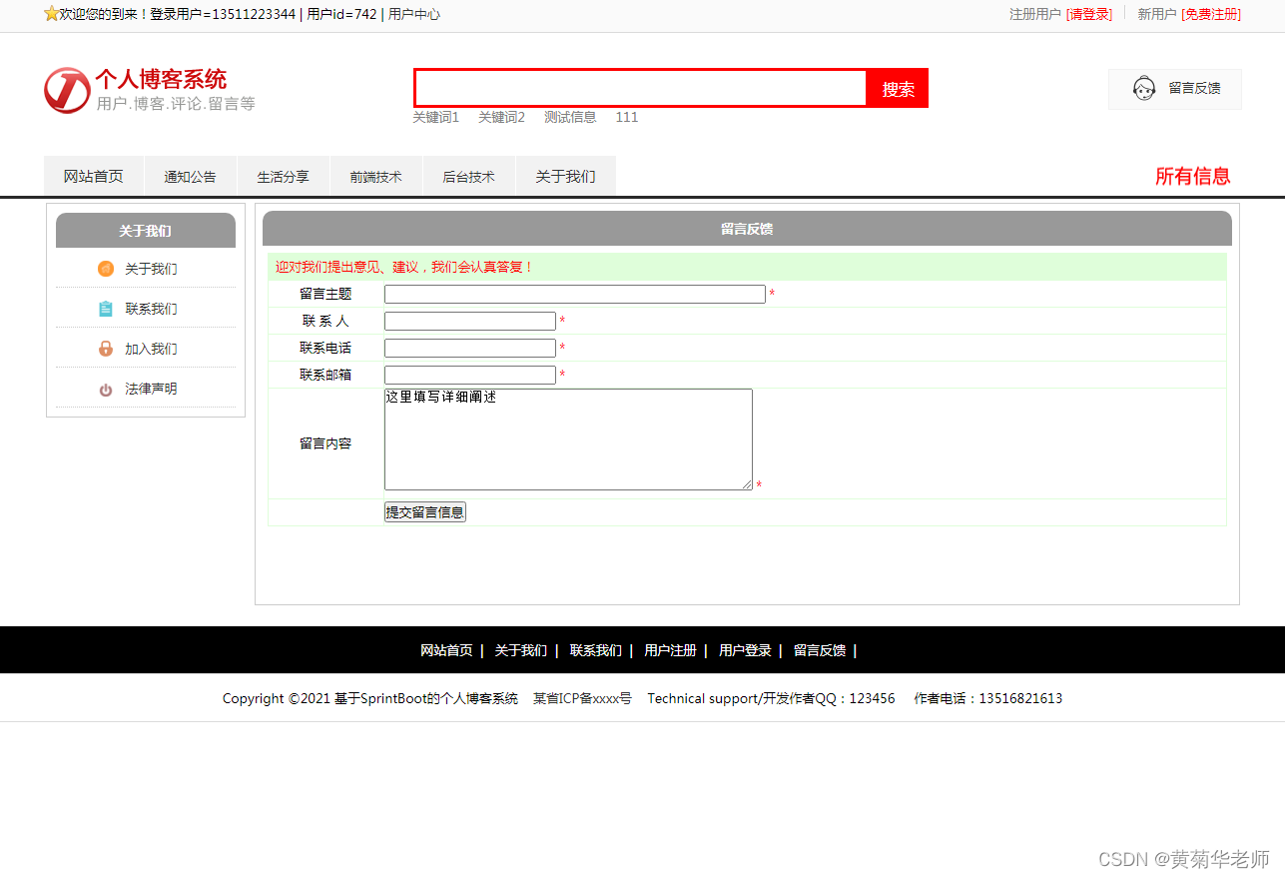Click the power icon beside 法律声明
The width and height of the screenshot is (1285, 879).
(106, 390)
